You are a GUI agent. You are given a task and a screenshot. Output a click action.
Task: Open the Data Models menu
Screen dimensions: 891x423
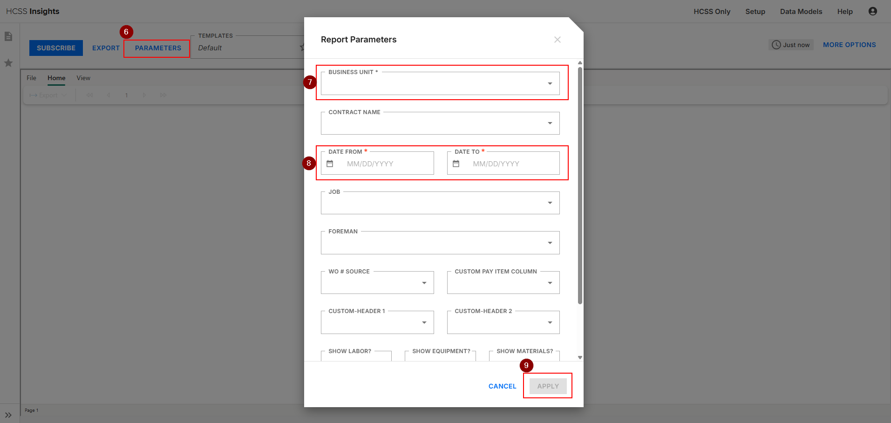(x=801, y=12)
